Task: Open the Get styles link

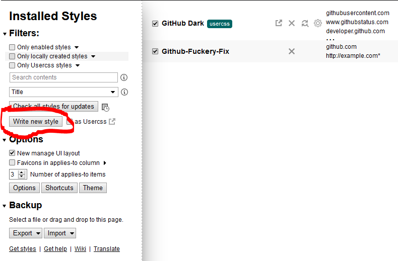Action: (23, 249)
